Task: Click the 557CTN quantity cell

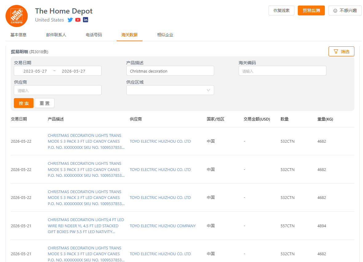Action: (x=288, y=226)
